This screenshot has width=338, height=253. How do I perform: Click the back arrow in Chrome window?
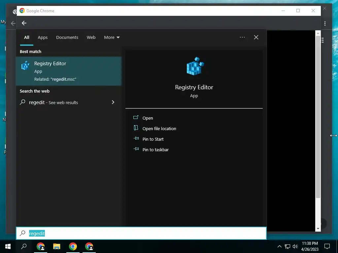click(24, 23)
